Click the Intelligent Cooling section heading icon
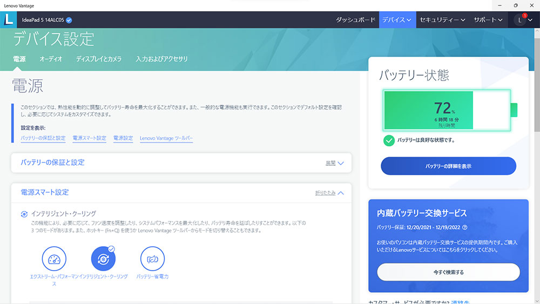The width and height of the screenshot is (540, 304). [x=24, y=214]
